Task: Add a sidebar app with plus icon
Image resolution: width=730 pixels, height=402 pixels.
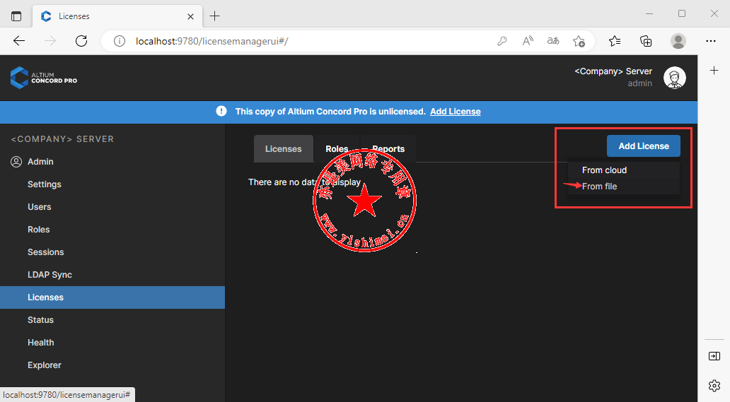Action: 714,71
